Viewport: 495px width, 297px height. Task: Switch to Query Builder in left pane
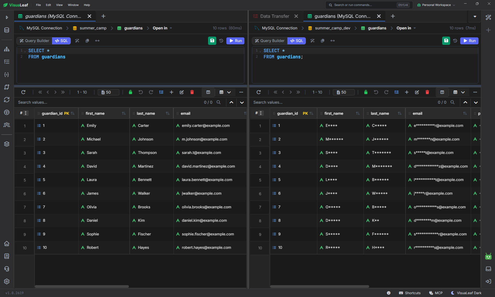coord(35,41)
